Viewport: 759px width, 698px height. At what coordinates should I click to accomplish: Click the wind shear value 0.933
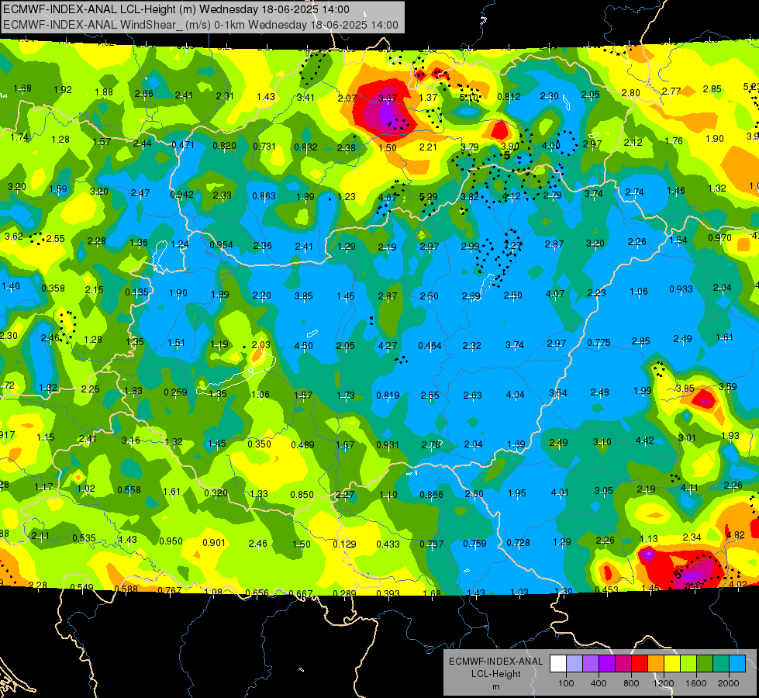(681, 289)
